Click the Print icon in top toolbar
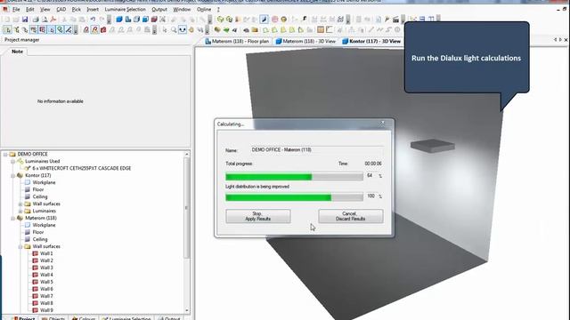 tap(36, 20)
